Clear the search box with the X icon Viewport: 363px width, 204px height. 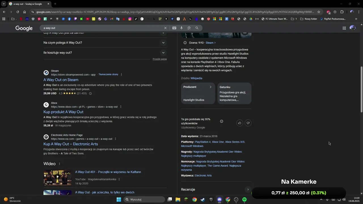165,28
